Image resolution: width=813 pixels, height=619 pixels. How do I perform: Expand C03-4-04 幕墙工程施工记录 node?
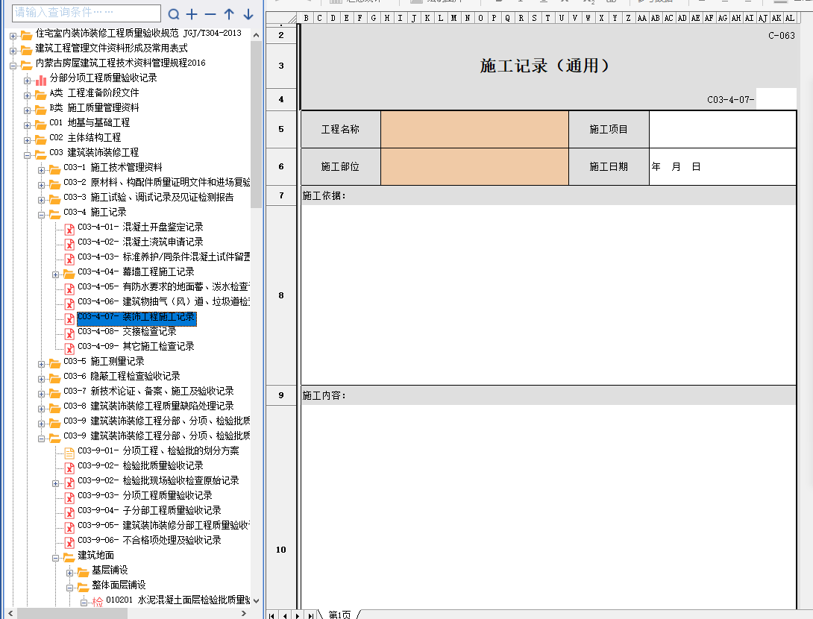coord(55,274)
